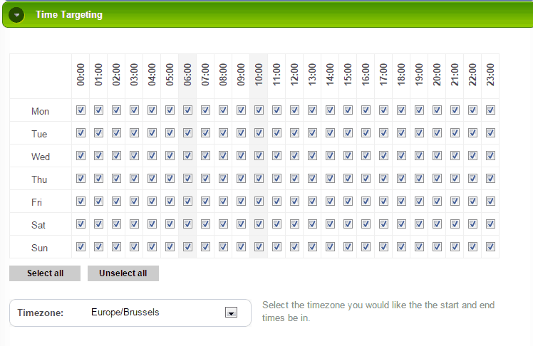
Task: Uncheck Saturday 23:00 checkbox
Action: 490,224
